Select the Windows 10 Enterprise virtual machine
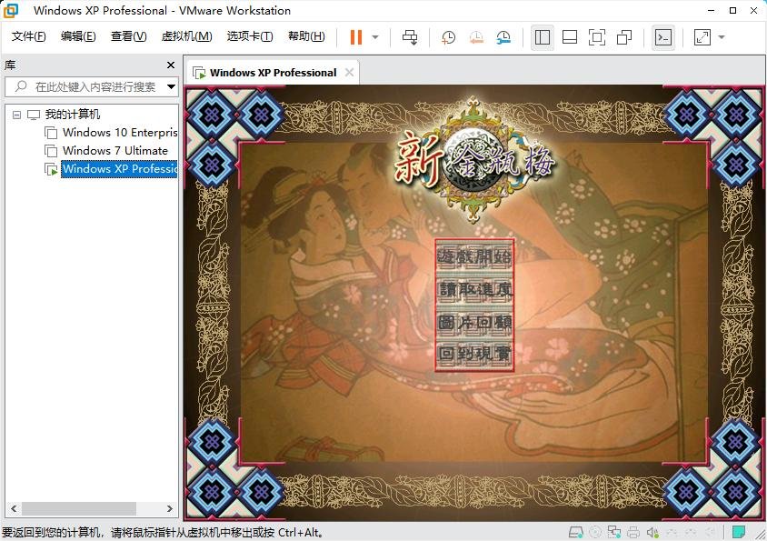The width and height of the screenshot is (767, 541). click(120, 133)
